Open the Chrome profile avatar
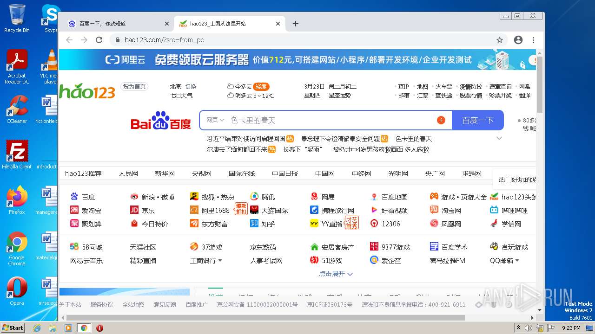Screen dimensions: 595x334 pyautogui.click(x=518, y=40)
